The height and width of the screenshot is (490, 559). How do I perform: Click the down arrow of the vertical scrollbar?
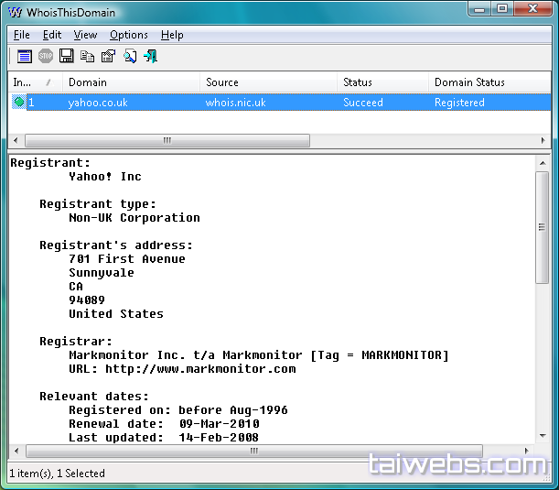pyautogui.click(x=543, y=436)
